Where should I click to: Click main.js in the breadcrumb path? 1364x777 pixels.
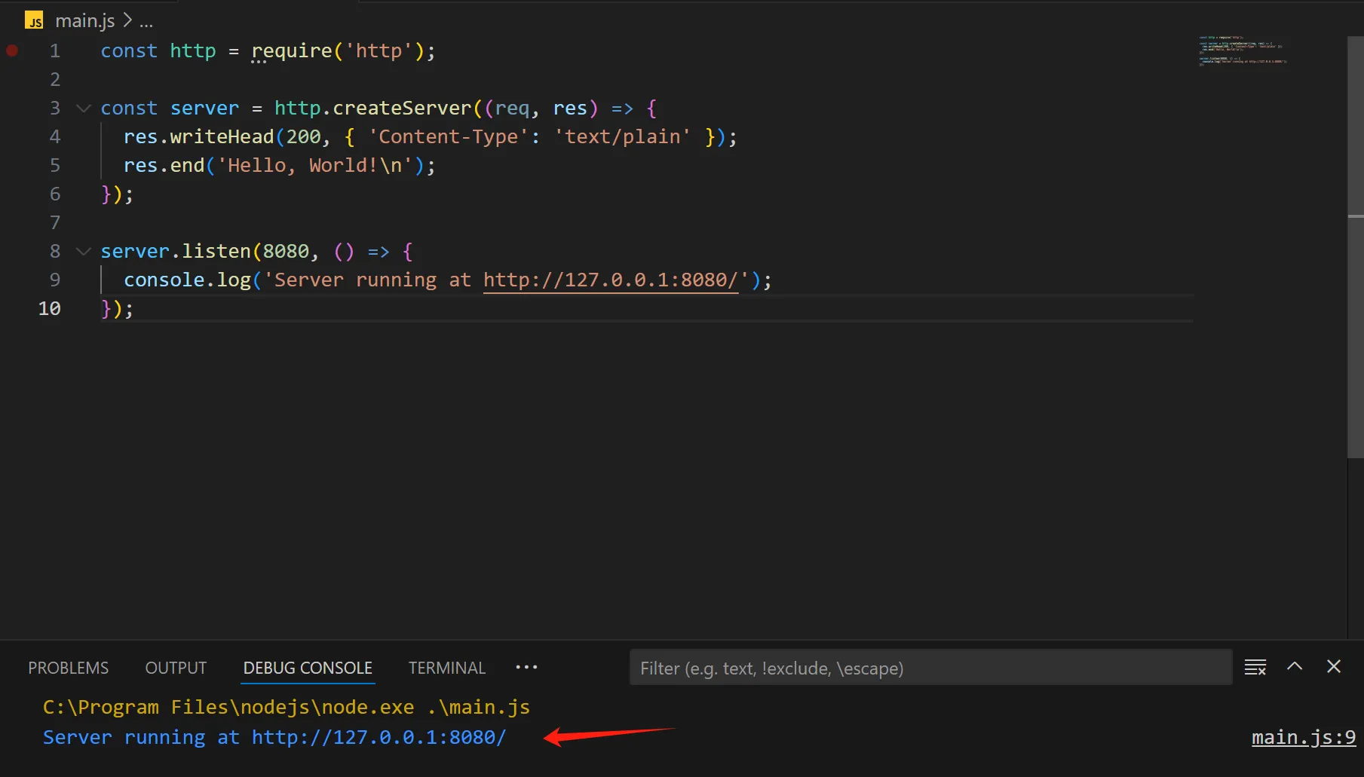click(84, 21)
